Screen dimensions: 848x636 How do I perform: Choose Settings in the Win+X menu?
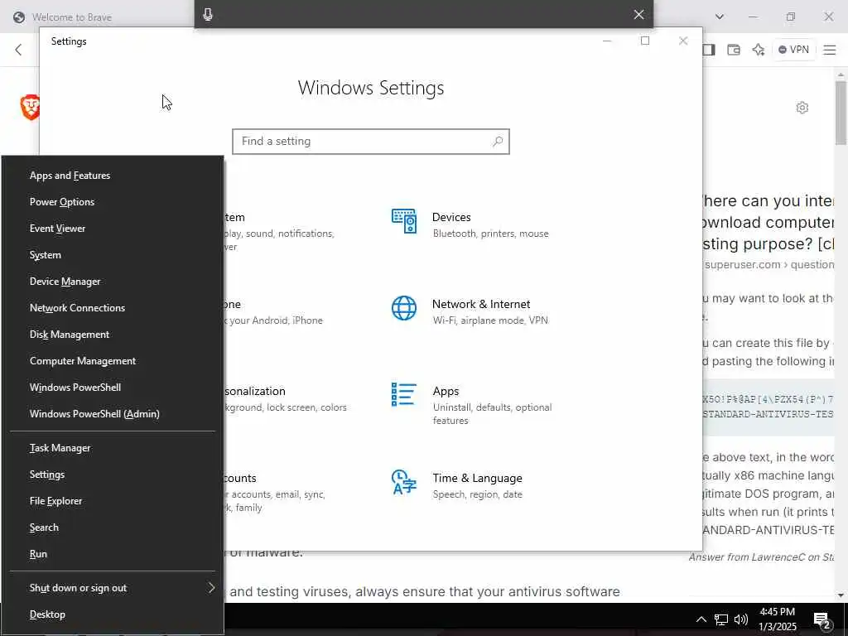[113, 475]
